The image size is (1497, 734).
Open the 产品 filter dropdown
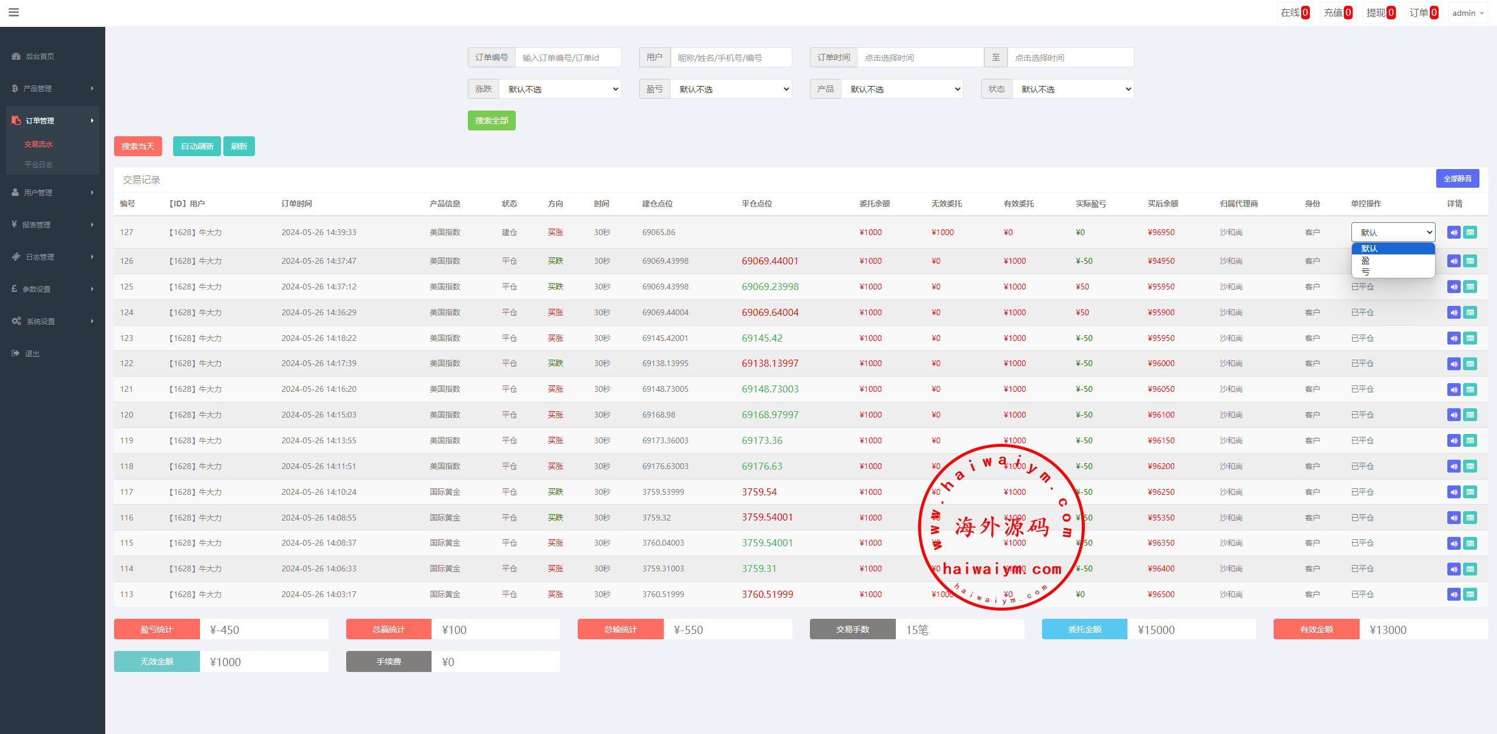tap(902, 89)
